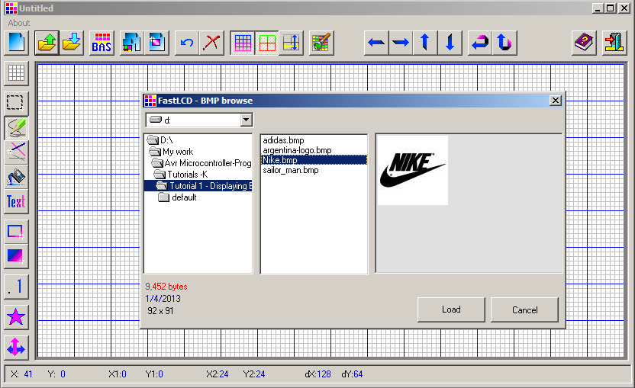Select Nike.bmp in the file list
Viewport: 635px width, 388px height.
click(x=314, y=160)
